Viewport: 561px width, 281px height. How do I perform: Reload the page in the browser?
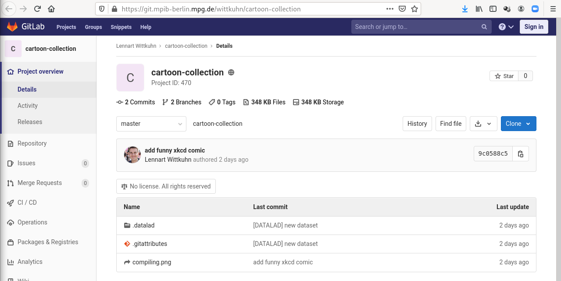pos(37,9)
